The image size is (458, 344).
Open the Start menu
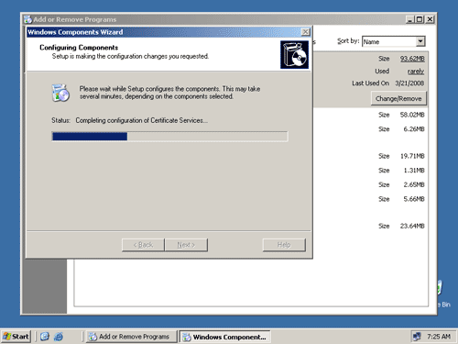point(16,337)
